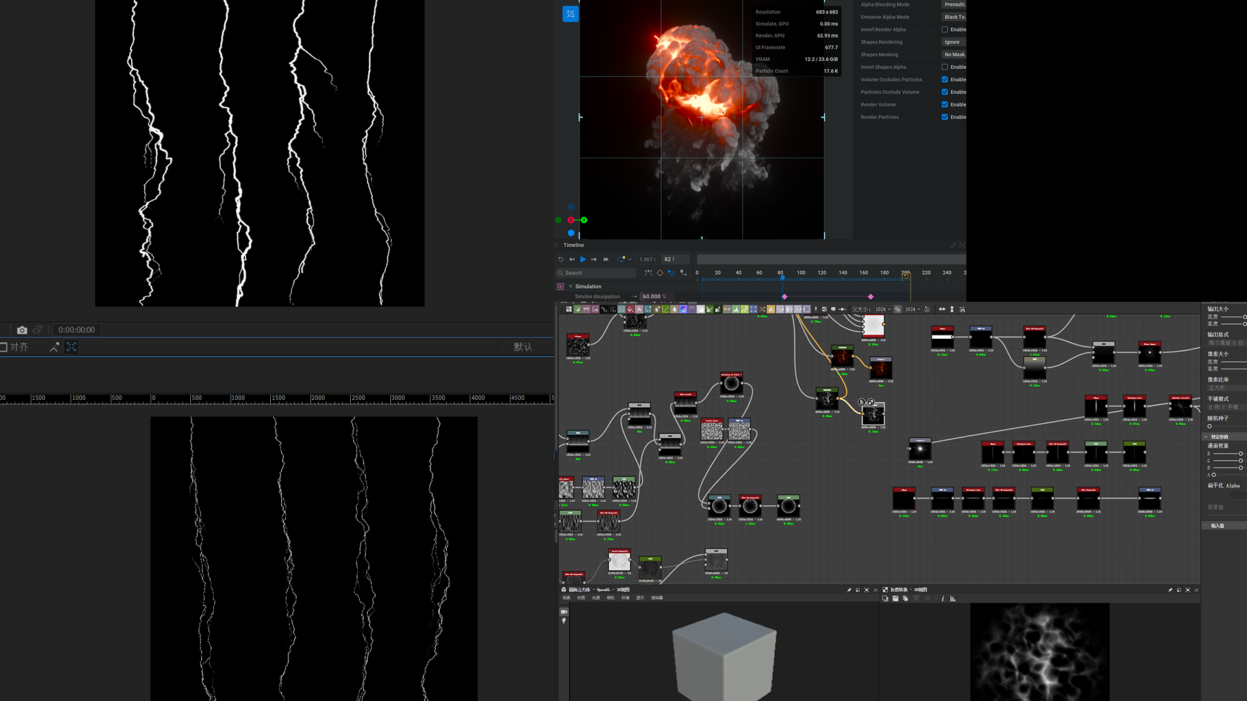This screenshot has height=701, width=1247.
Task: Click the info icon in 2D view toolbar
Action: click(942, 598)
